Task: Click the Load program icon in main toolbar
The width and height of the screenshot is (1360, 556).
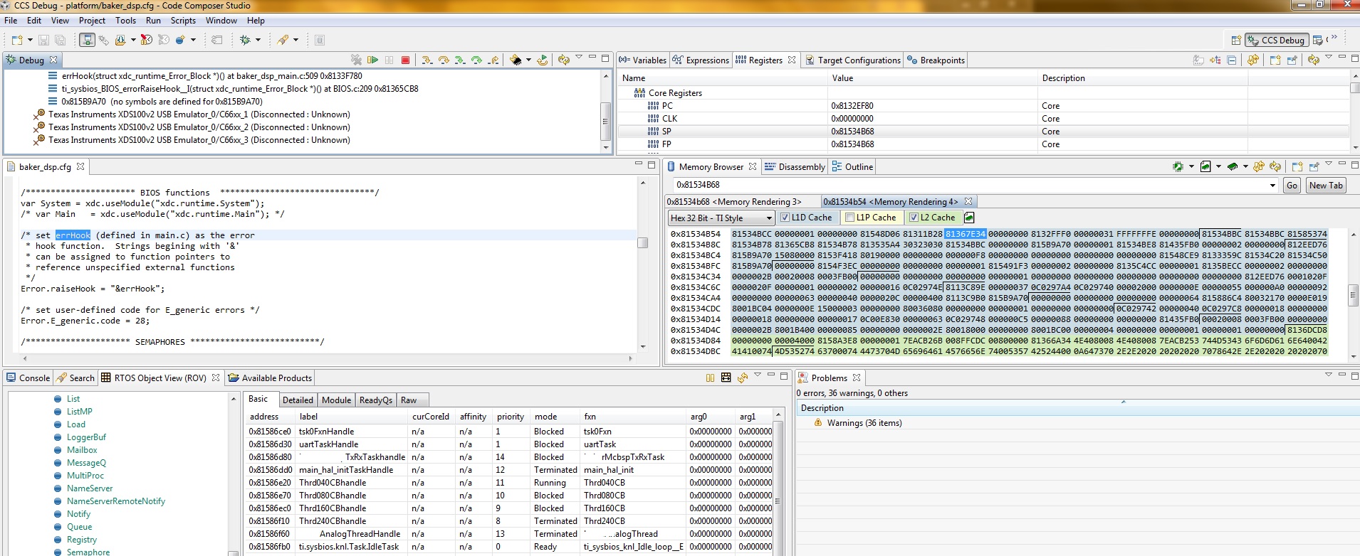Action: (x=120, y=40)
